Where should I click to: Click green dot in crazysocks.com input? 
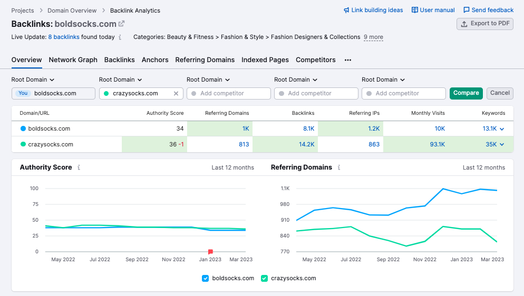106,93
